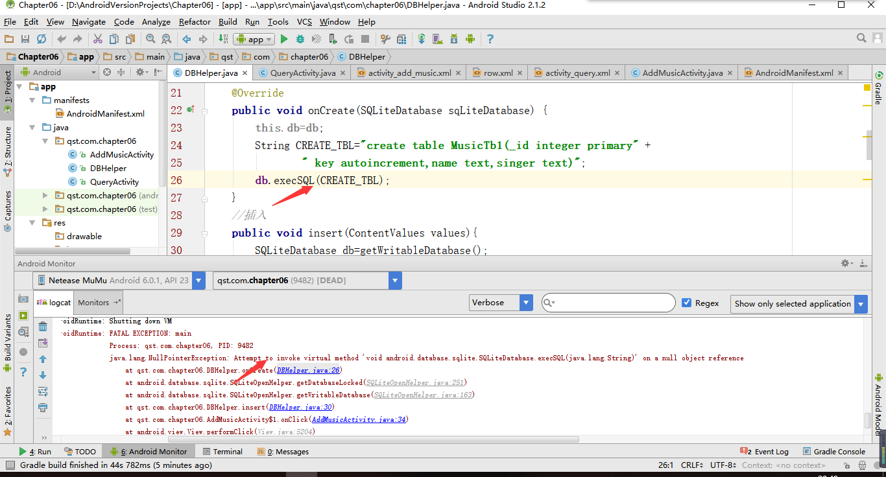Open the Event Log button
This screenshot has width=886, height=477.
(765, 452)
